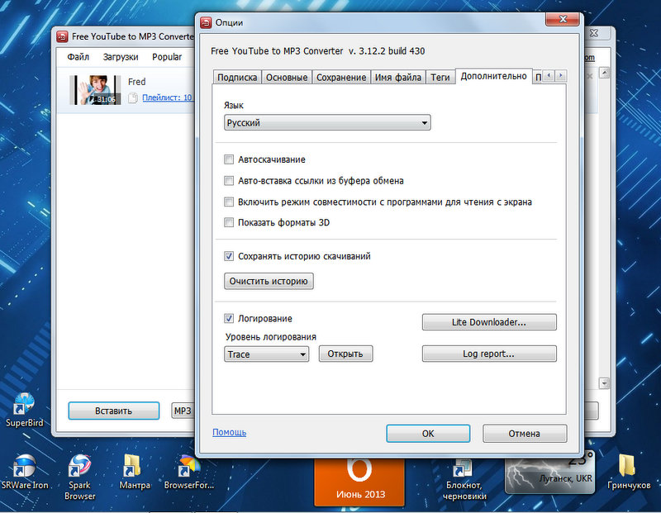Screen dimensions: 661x513
Task: Open the Мантра desktop folder
Action: tap(134, 471)
